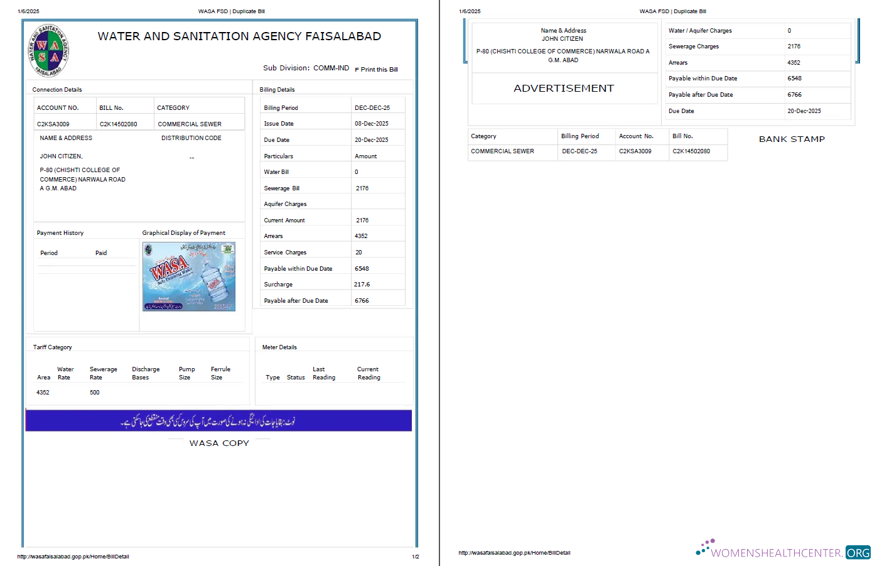Select the ADVERTISEMENT placeholder box
This screenshot has height=566, width=877.
[x=564, y=89]
